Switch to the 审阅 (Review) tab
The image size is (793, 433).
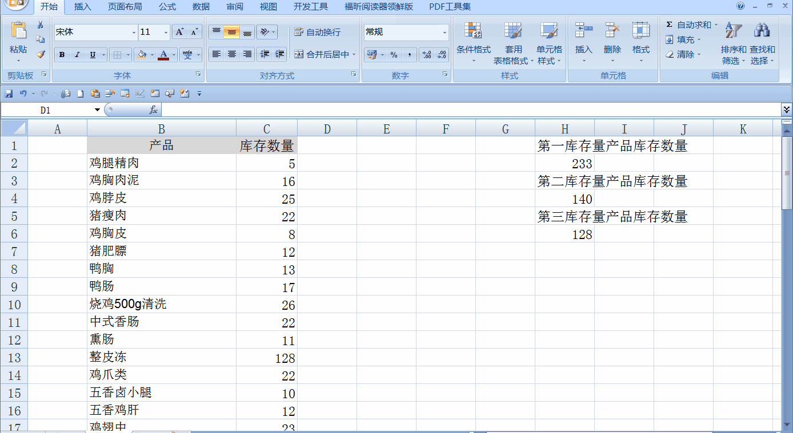(x=235, y=7)
